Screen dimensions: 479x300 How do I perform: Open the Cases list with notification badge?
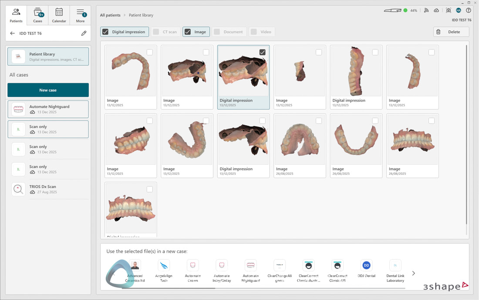tap(37, 15)
